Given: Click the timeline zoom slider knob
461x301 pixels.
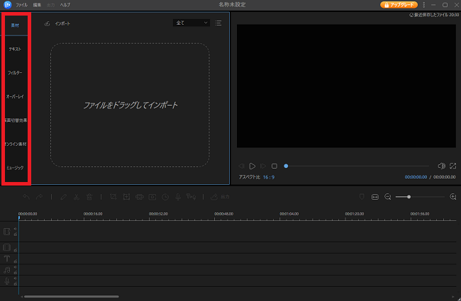Looking at the screenshot, I should click(409, 197).
